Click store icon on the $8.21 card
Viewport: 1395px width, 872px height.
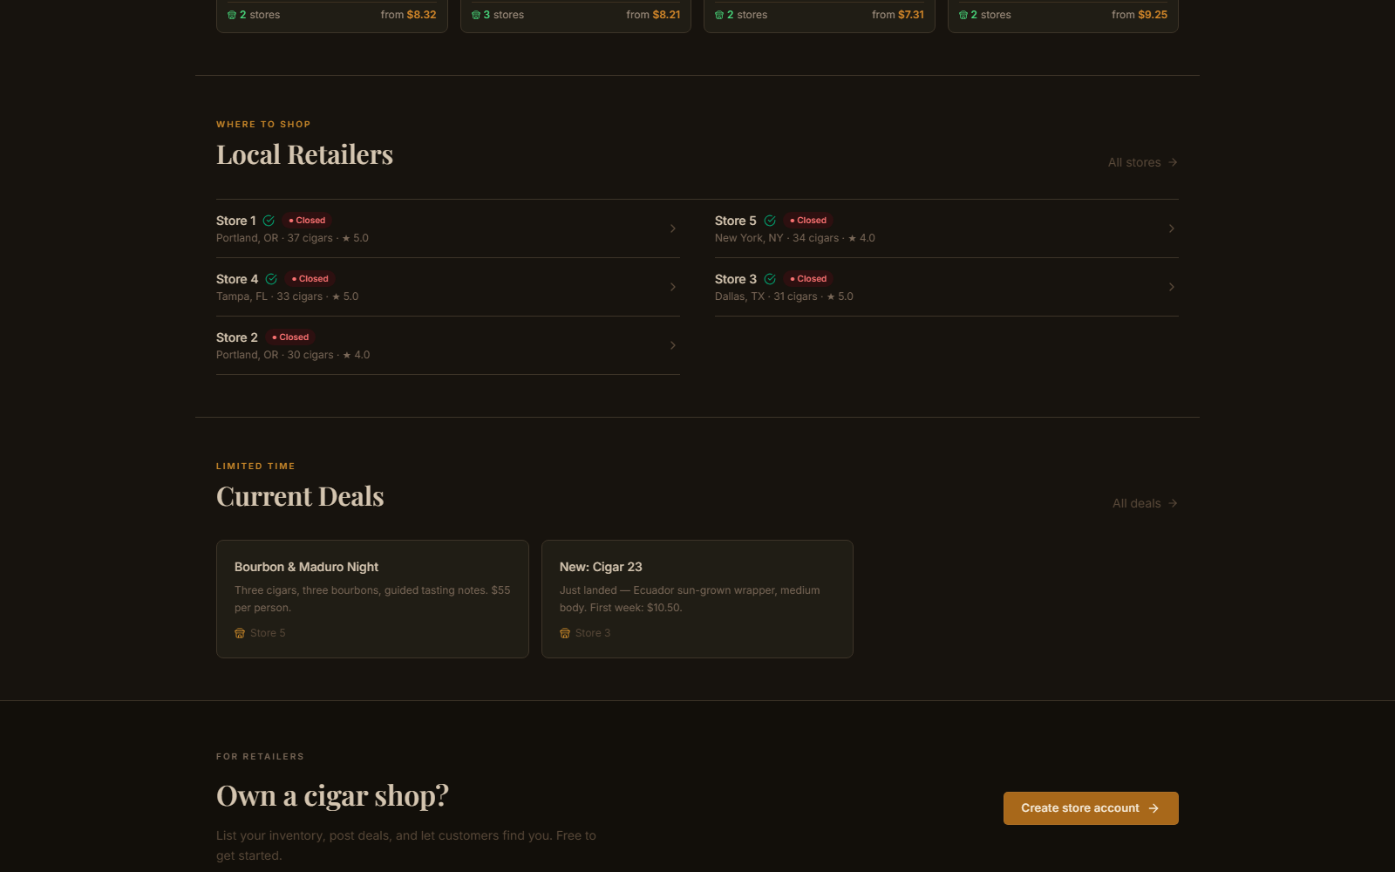pos(476,15)
